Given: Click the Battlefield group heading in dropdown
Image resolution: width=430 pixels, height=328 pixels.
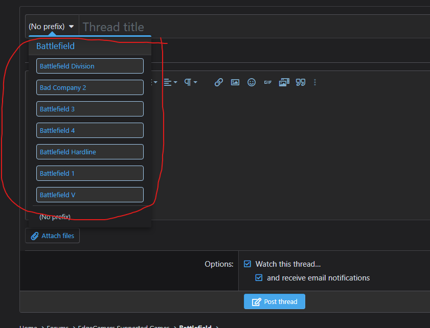Looking at the screenshot, I should pos(55,46).
